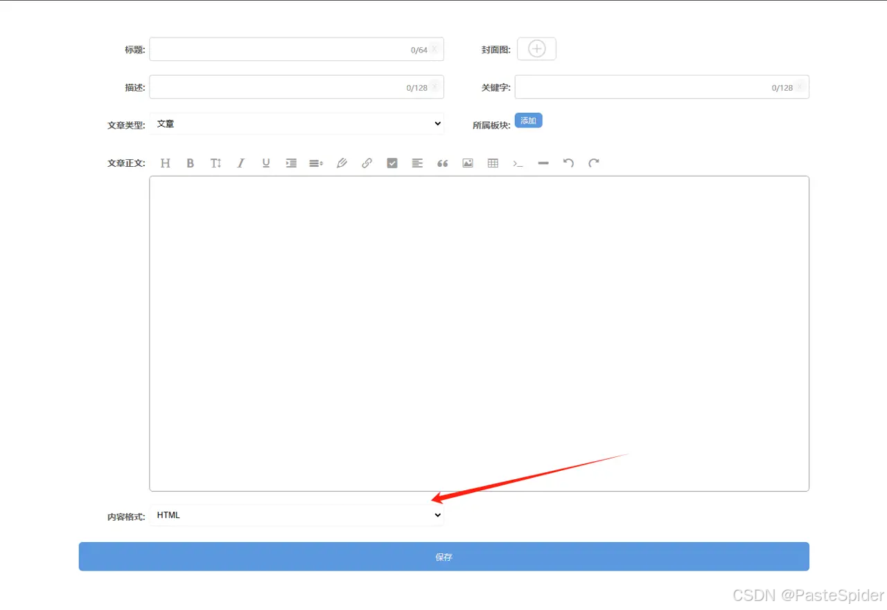Viewport: 887px width, 610px height.
Task: Click the indent icon in toolbar
Action: (x=291, y=163)
